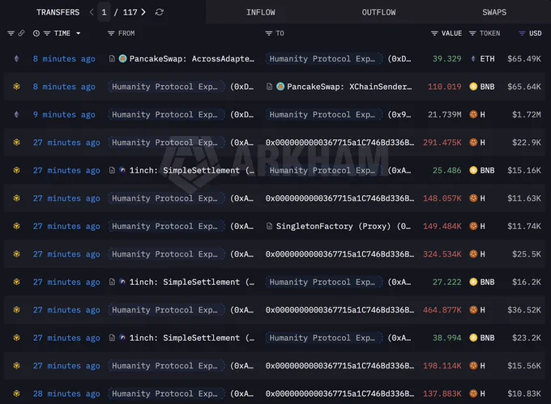551x404 pixels.
Task: Click H token icon on 464.877K row
Action: [x=473, y=309]
